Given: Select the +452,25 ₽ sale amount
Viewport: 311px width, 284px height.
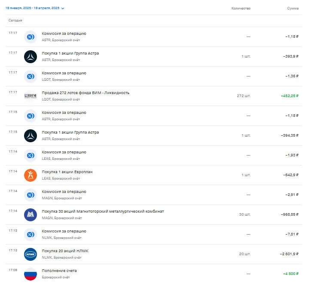Looking at the screenshot, I should click(x=290, y=96).
